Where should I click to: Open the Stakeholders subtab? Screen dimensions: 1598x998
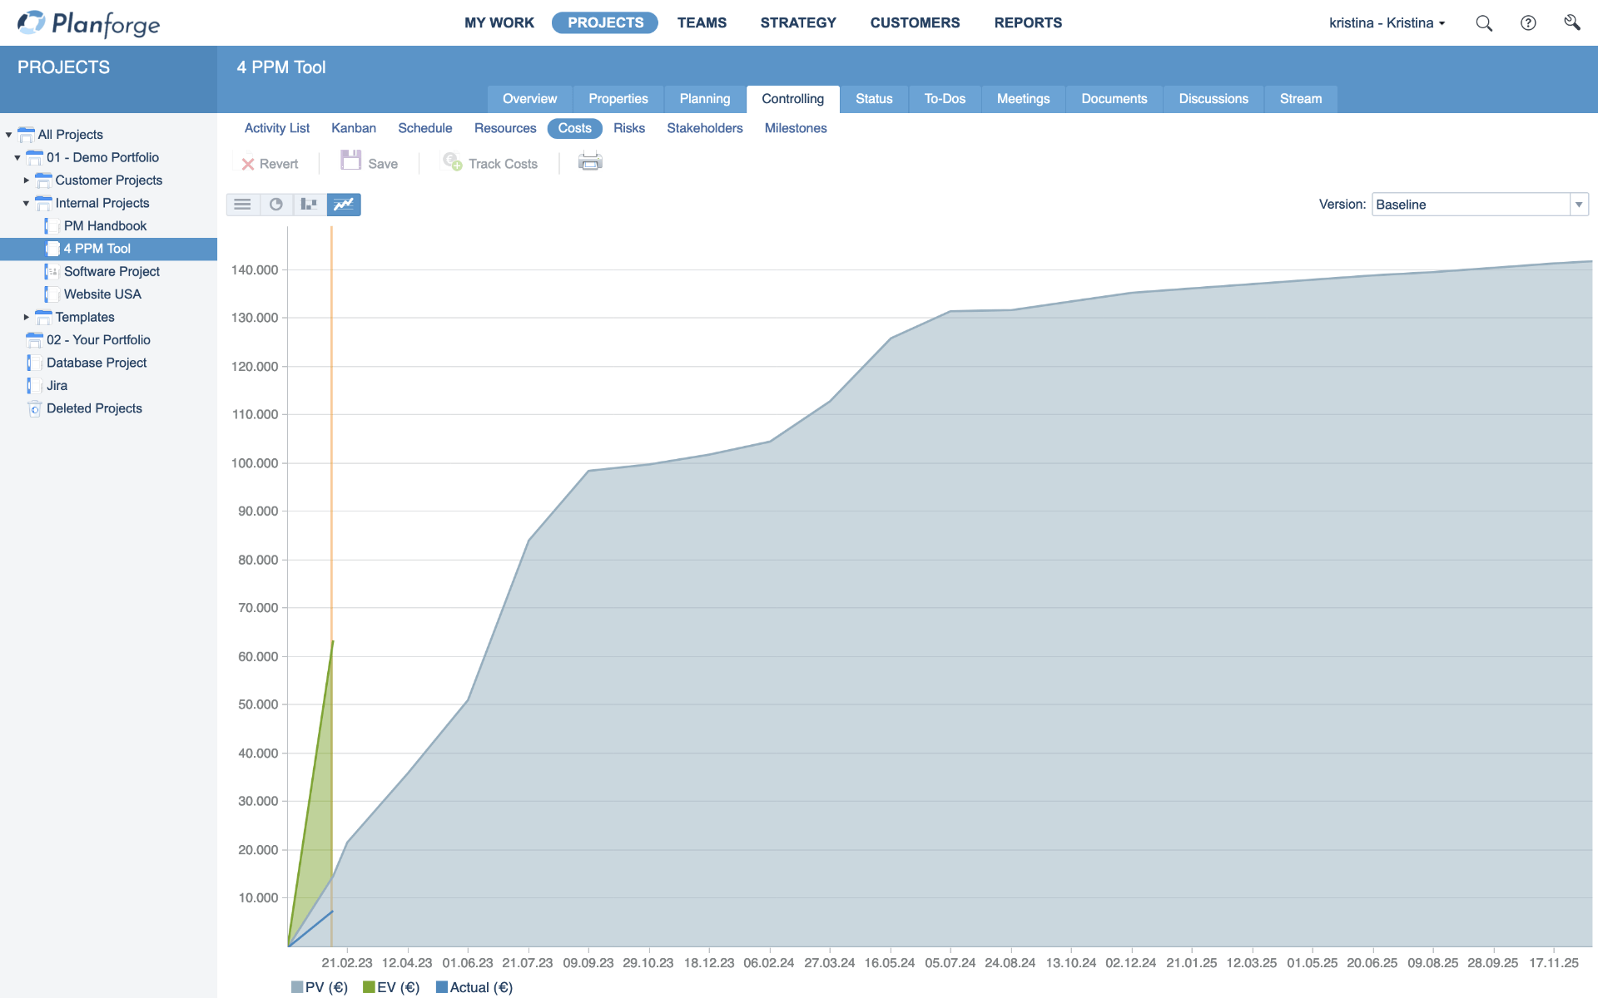click(x=705, y=128)
